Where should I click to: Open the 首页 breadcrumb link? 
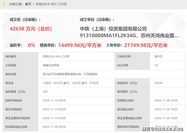pyautogui.click(x=28, y=4)
